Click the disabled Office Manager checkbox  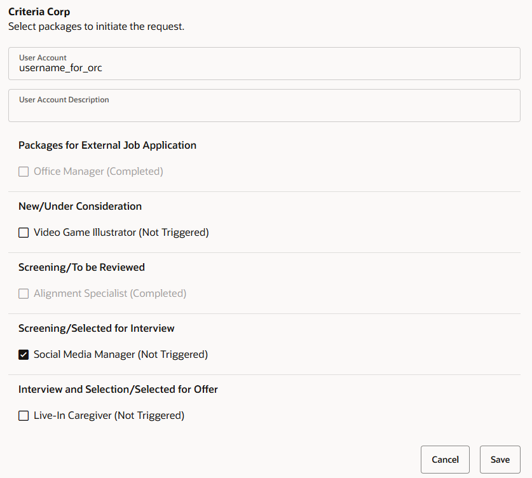pyautogui.click(x=24, y=172)
